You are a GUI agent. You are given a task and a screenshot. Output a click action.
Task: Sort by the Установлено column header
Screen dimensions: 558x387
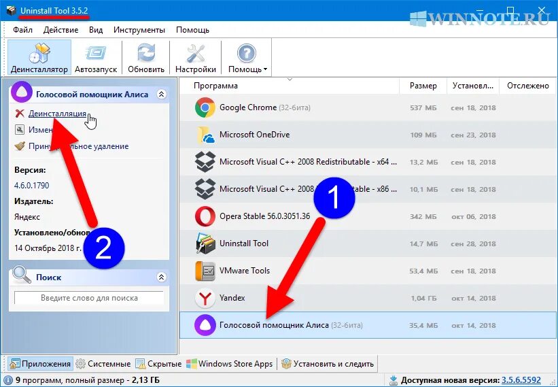[x=473, y=86]
